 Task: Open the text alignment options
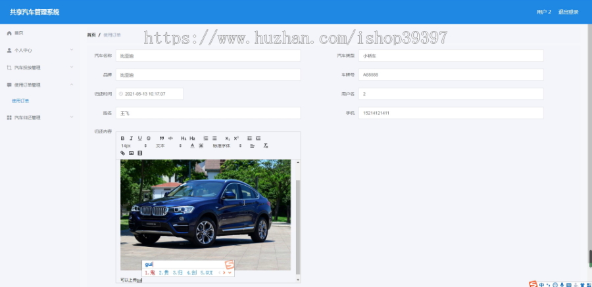tap(252, 146)
